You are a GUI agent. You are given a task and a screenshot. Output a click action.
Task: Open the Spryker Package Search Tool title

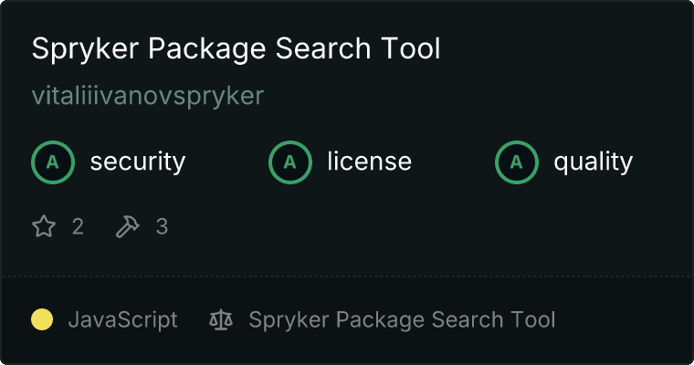click(236, 49)
